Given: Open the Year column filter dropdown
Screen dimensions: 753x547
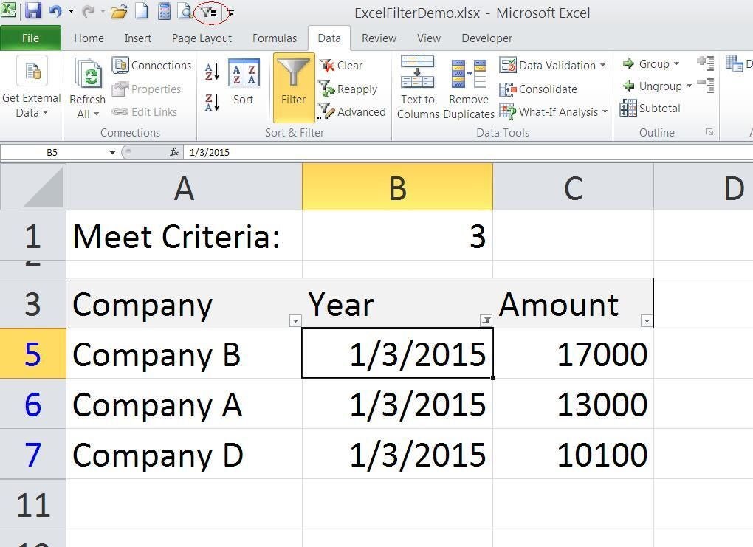Looking at the screenshot, I should pyautogui.click(x=486, y=321).
